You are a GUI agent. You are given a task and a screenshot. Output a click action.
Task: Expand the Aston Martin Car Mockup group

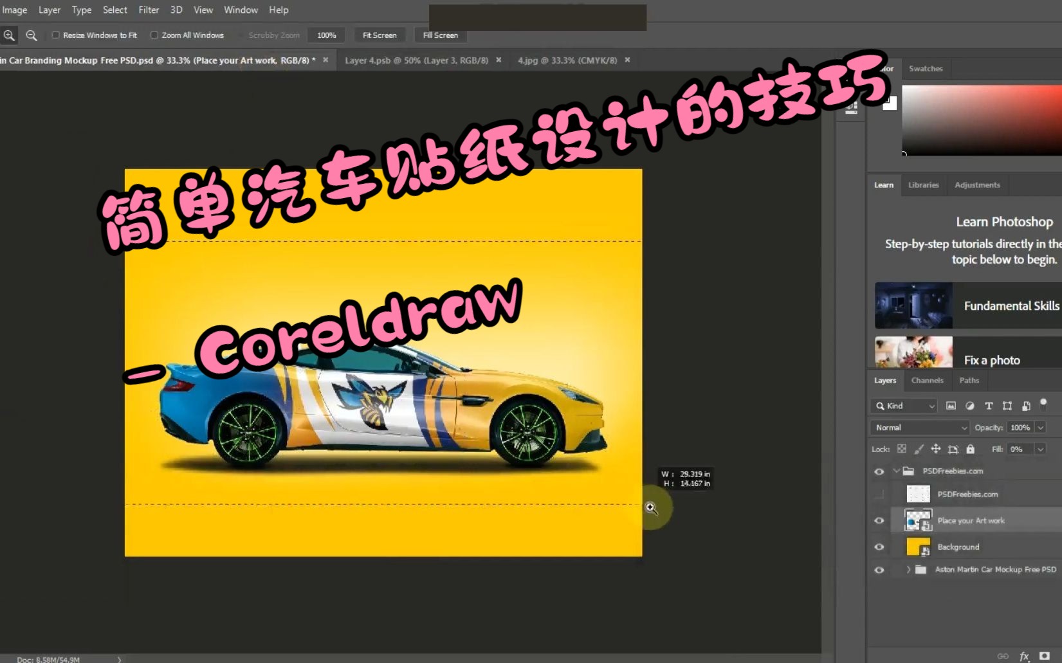pos(908,569)
